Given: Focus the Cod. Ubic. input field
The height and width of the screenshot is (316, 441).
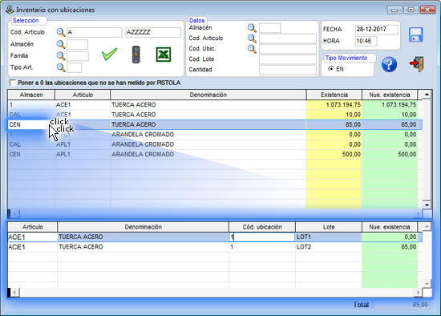Looking at the screenshot, I should point(288,49).
